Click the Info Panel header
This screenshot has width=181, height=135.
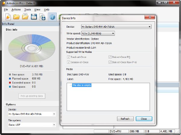coord(31,24)
